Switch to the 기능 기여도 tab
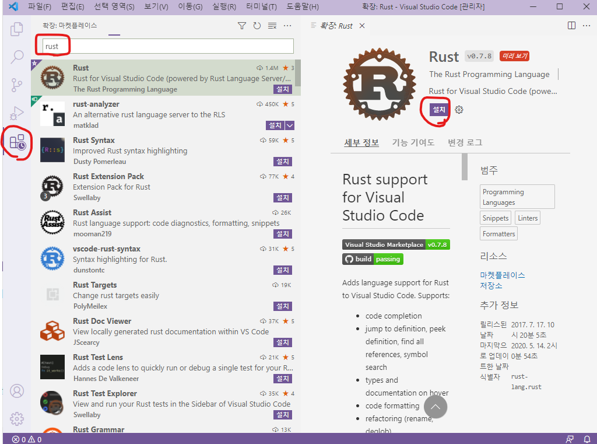597x444 pixels. [x=413, y=142]
